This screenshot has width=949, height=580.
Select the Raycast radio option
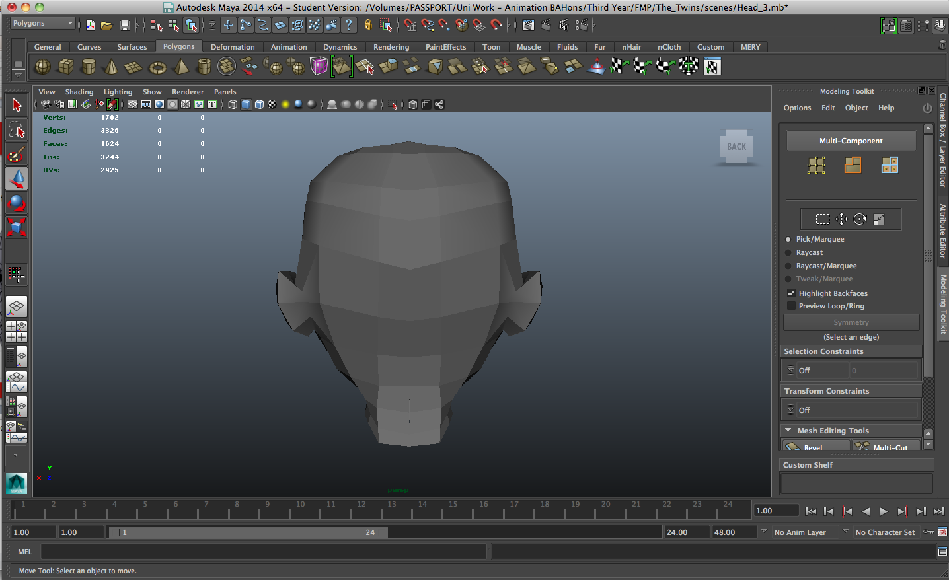click(x=788, y=252)
